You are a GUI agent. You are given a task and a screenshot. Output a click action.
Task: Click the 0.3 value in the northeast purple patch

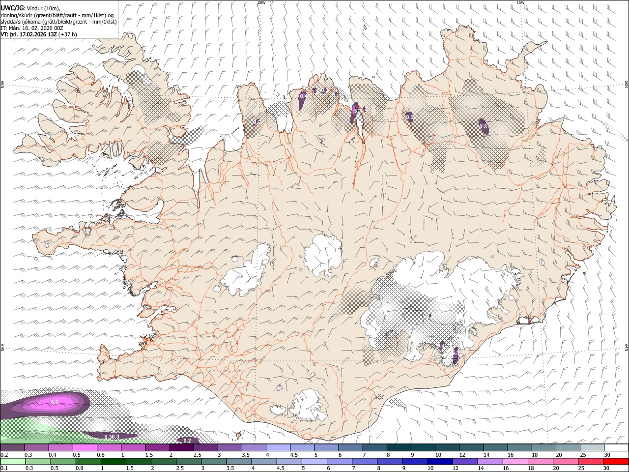click(483, 127)
